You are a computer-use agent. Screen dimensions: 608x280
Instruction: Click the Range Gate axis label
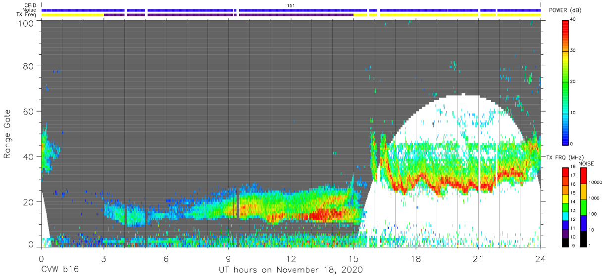click(7, 134)
